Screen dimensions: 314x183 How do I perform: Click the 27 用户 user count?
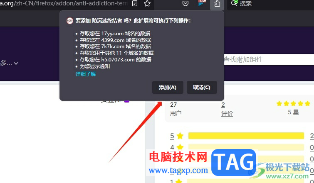[x=176, y=109]
